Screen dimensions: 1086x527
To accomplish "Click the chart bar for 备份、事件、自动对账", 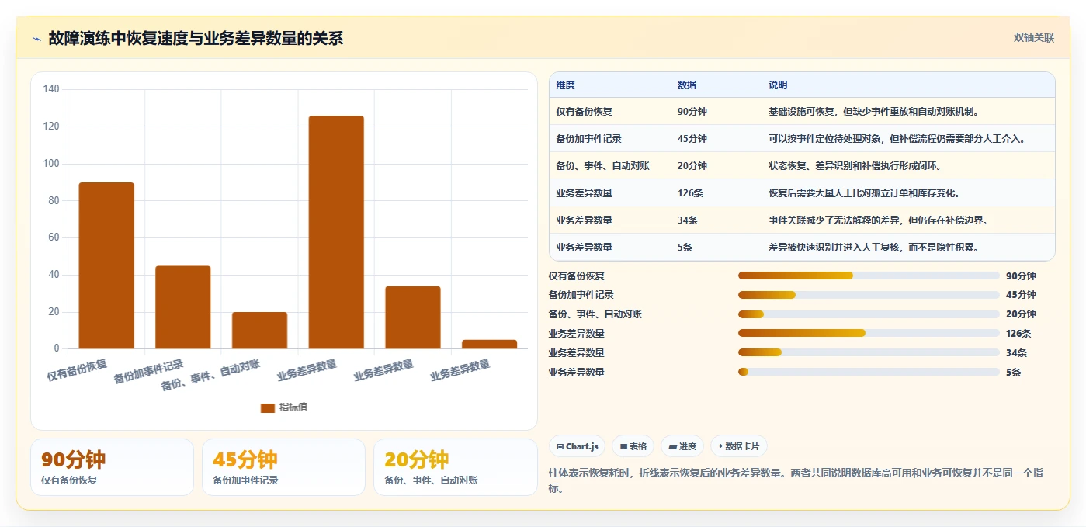I will [x=259, y=331].
